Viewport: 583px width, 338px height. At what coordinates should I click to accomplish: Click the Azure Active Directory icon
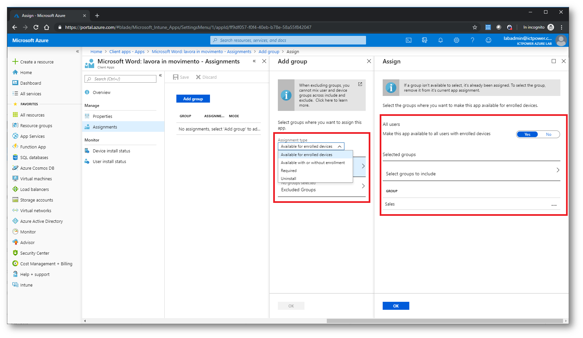[15, 221]
